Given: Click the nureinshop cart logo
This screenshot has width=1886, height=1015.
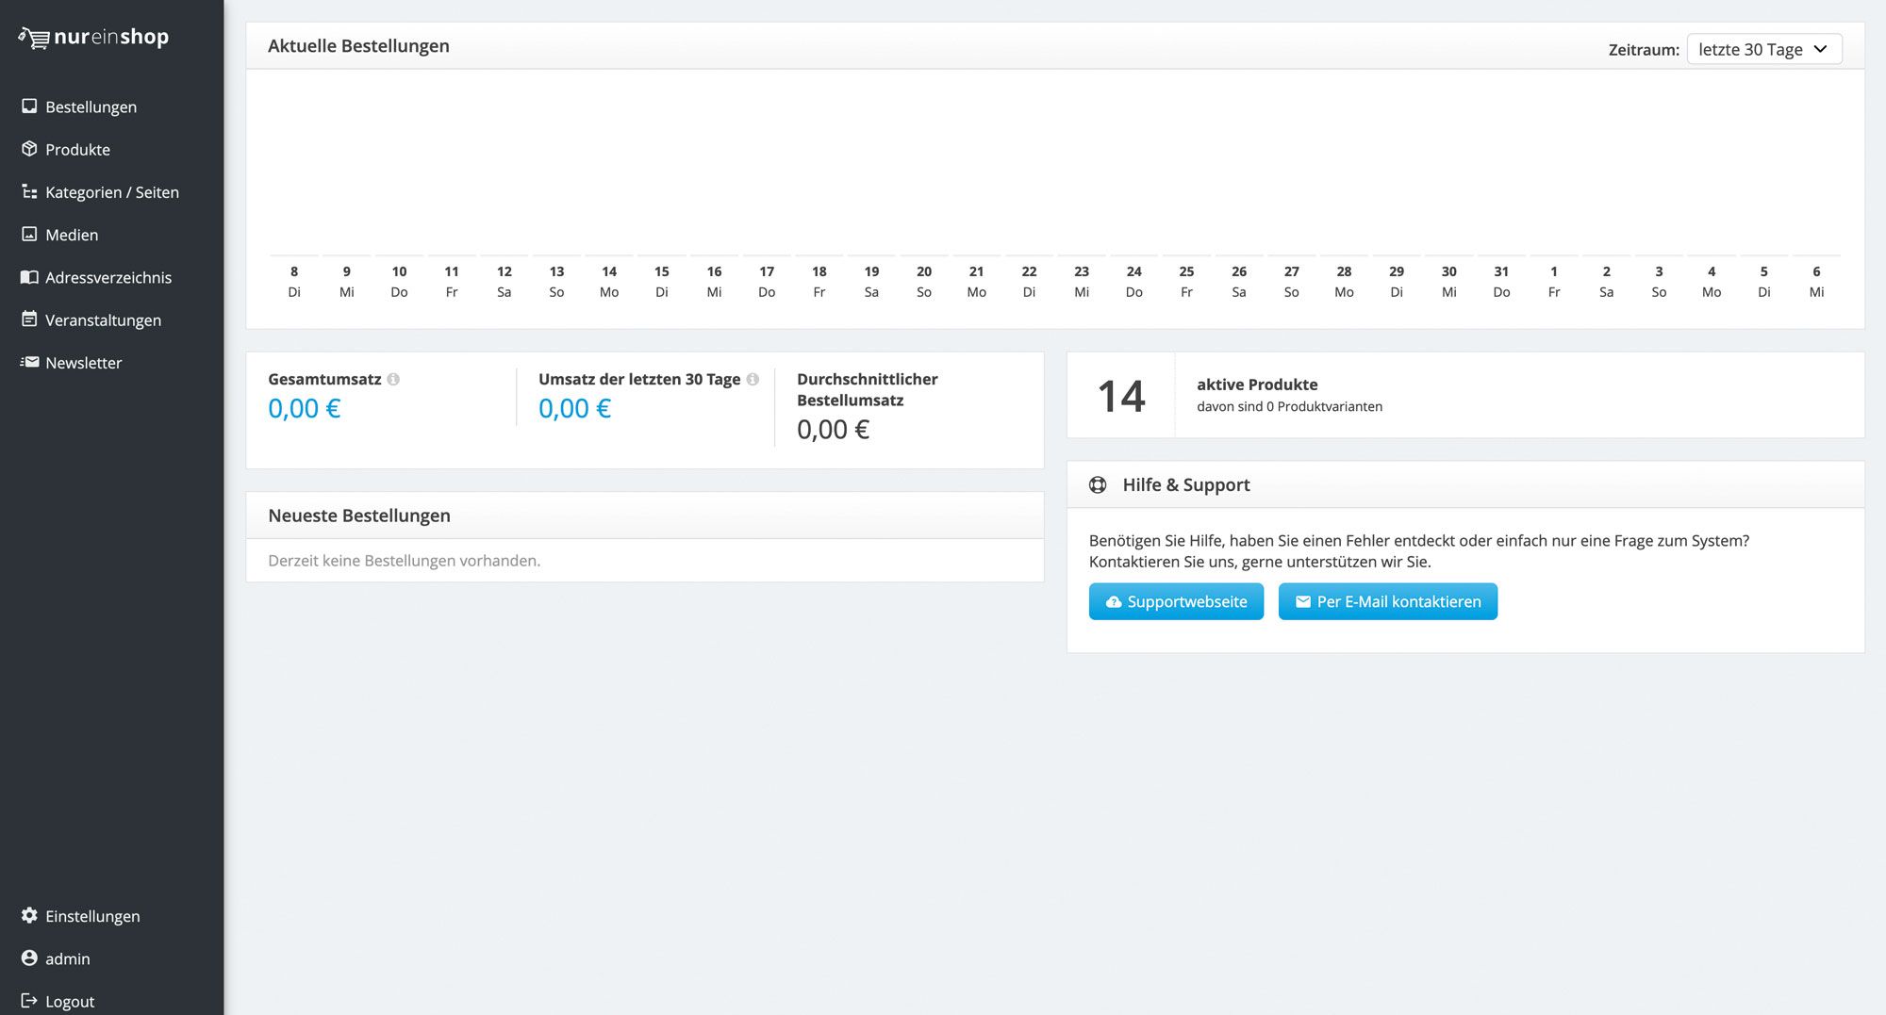Looking at the screenshot, I should click(34, 38).
